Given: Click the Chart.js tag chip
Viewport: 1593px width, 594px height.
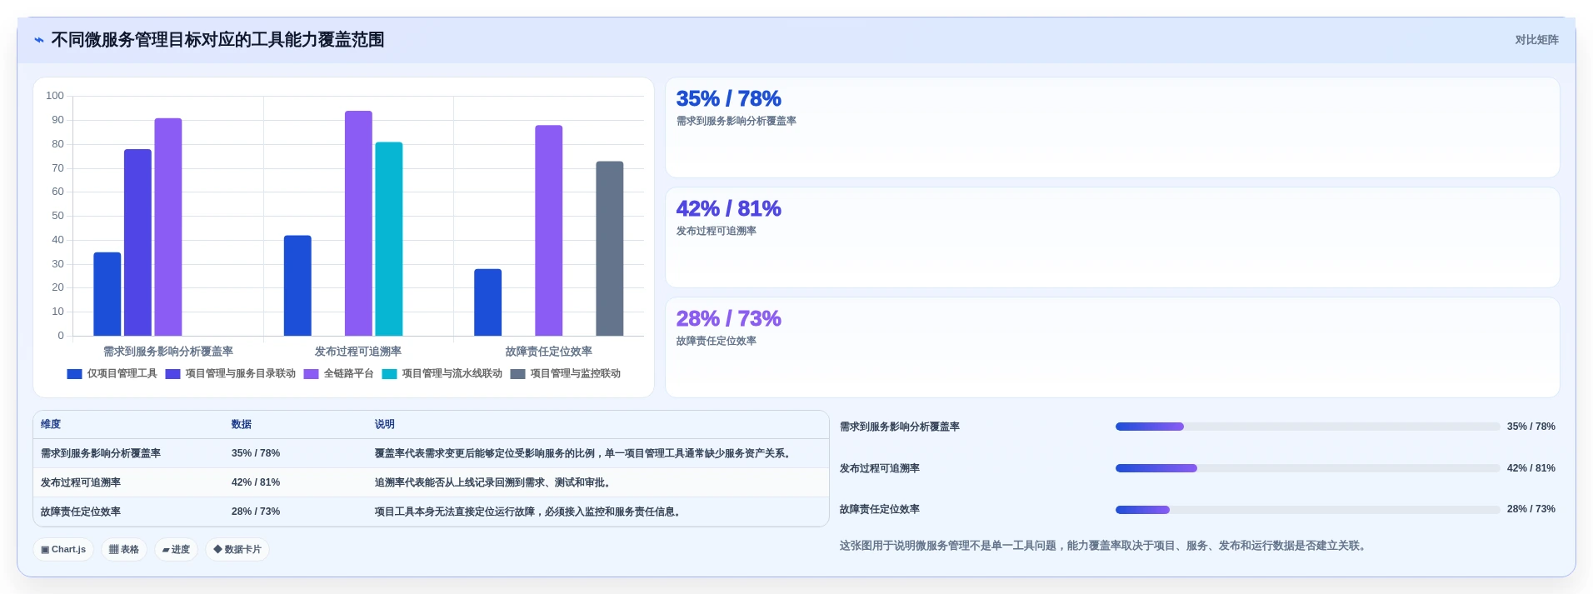Looking at the screenshot, I should tap(63, 550).
